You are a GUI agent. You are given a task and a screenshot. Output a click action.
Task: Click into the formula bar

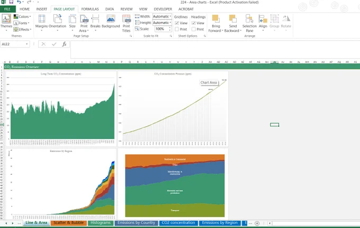coord(215,50)
